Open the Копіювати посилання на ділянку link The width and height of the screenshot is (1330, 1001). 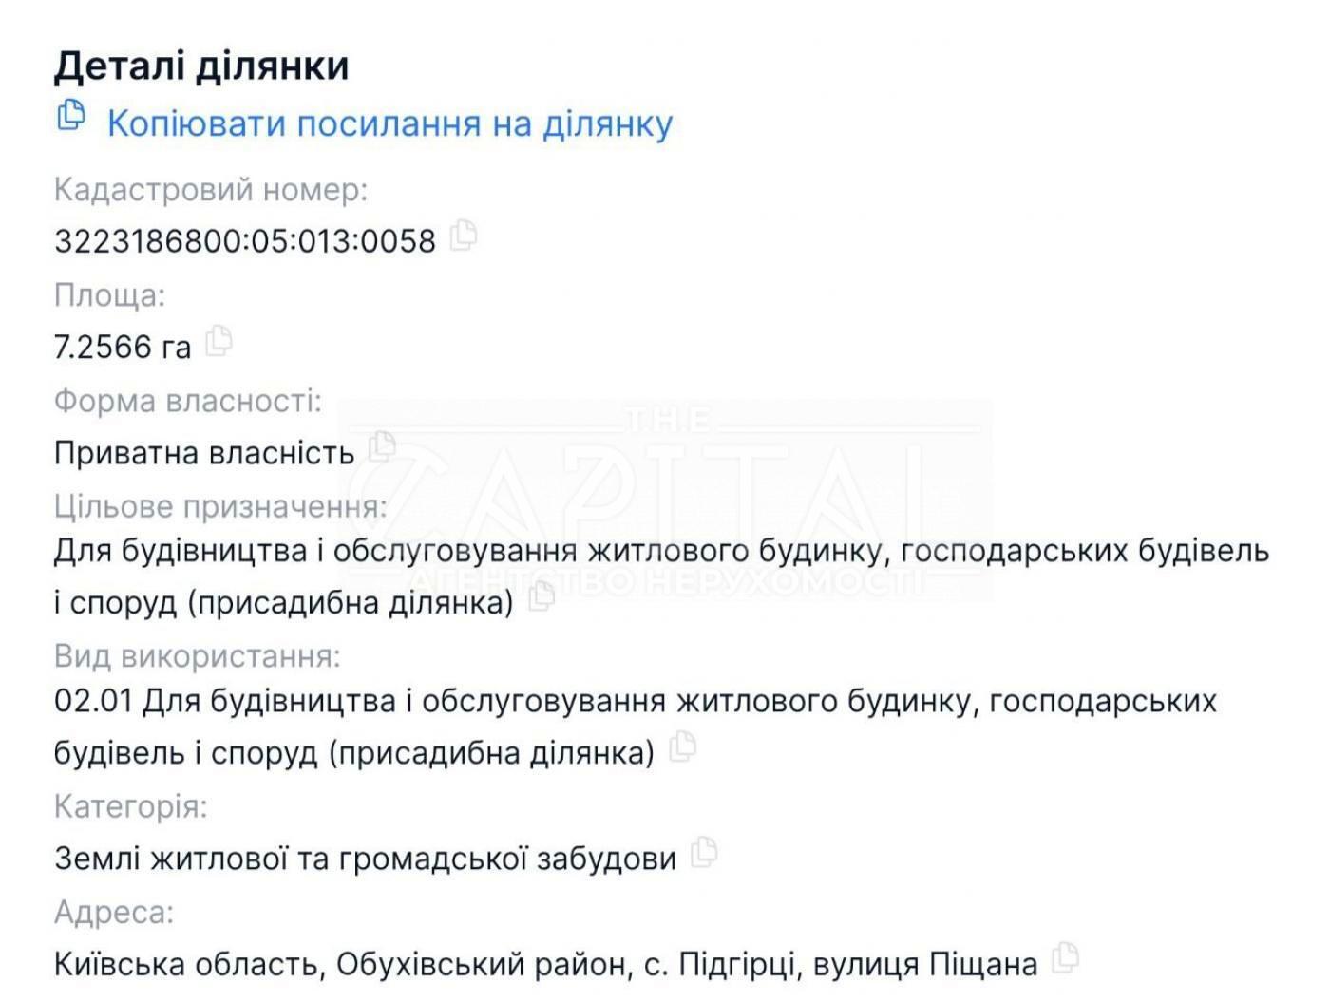pos(389,124)
